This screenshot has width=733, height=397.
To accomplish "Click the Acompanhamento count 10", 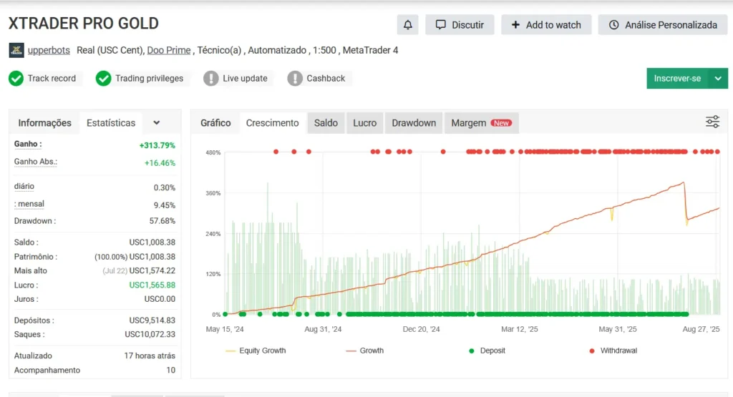I will [x=170, y=371].
